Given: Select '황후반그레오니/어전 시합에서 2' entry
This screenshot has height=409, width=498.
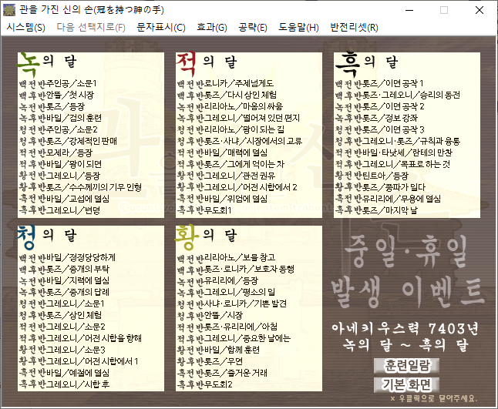Looking at the screenshot, I should point(237,187).
